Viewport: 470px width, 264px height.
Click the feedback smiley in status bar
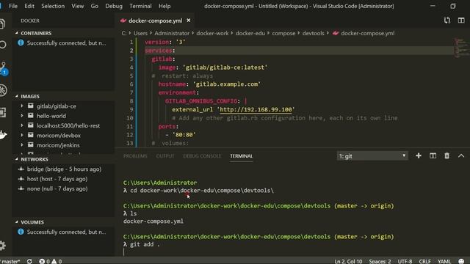[461, 261]
